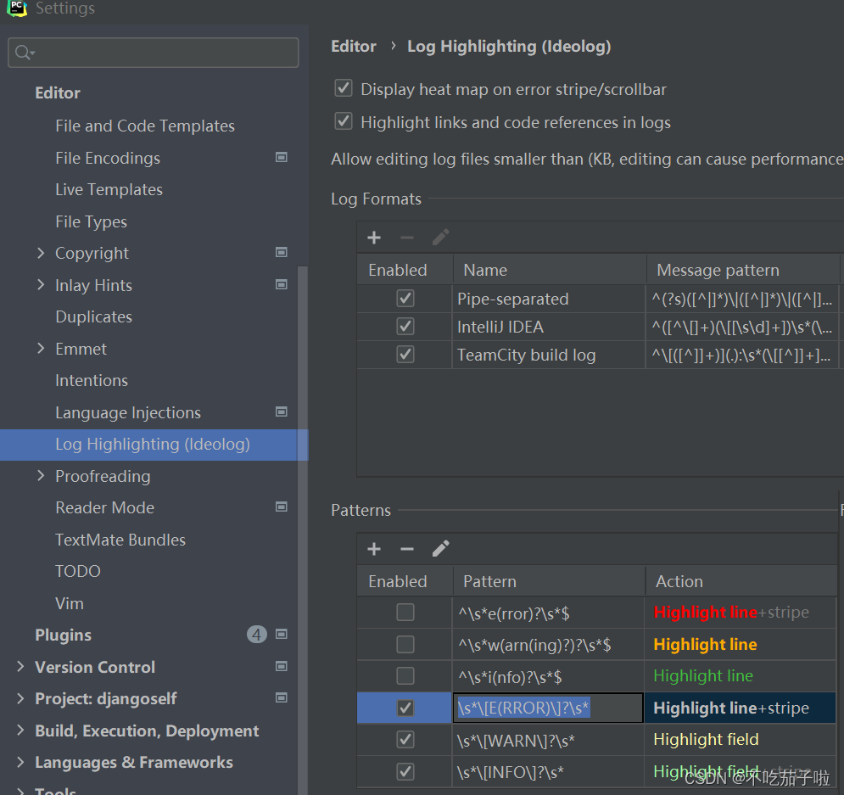Expand the Proofreading tree node
This screenshot has width=844, height=795.
41,475
